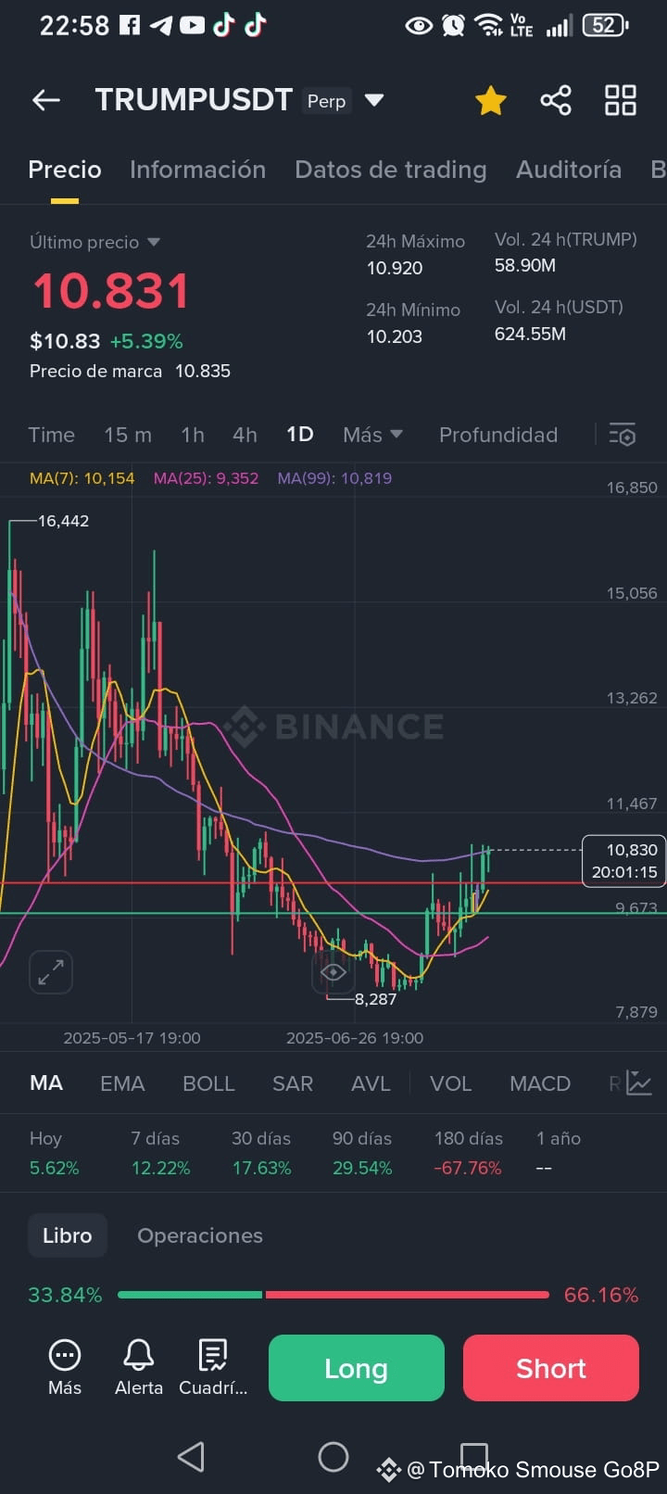Toggle the yellow favorite star
This screenshot has height=1494, width=667.
point(491,100)
